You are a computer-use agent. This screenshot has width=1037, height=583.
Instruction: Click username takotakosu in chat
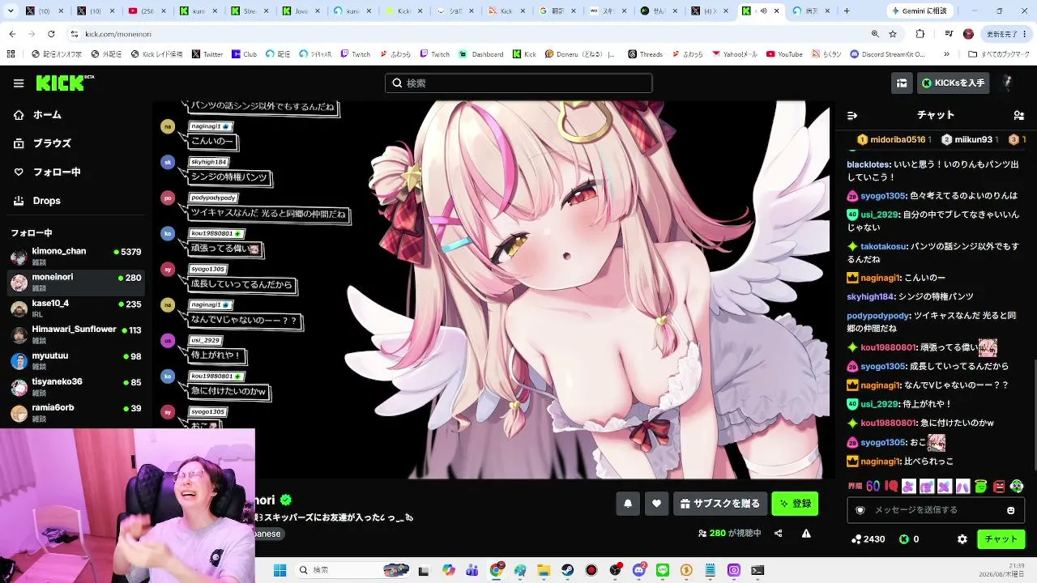click(884, 246)
